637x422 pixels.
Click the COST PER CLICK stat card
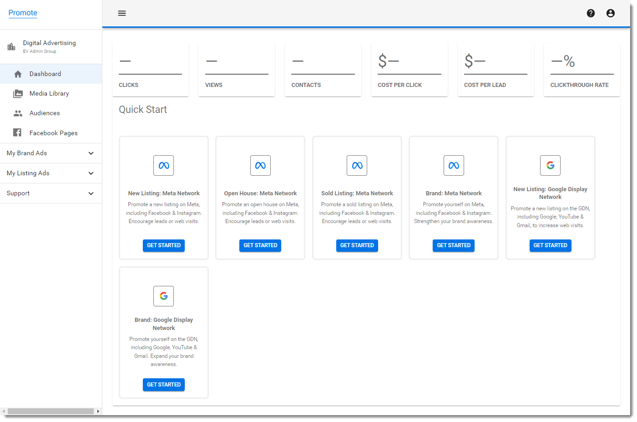tap(409, 70)
